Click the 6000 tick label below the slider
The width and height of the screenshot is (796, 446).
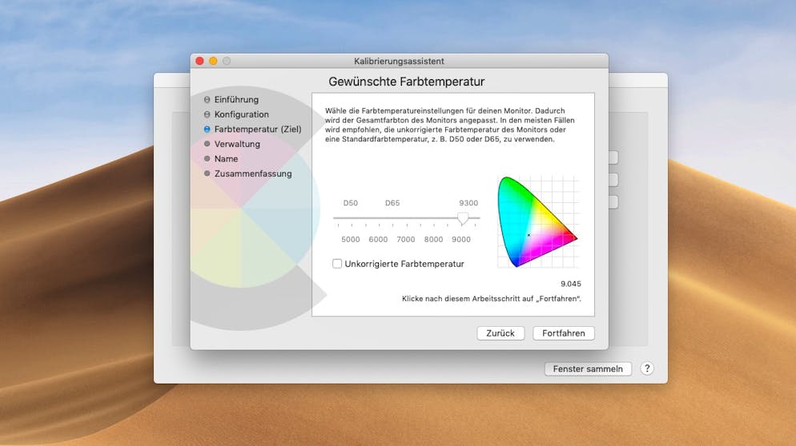point(378,239)
